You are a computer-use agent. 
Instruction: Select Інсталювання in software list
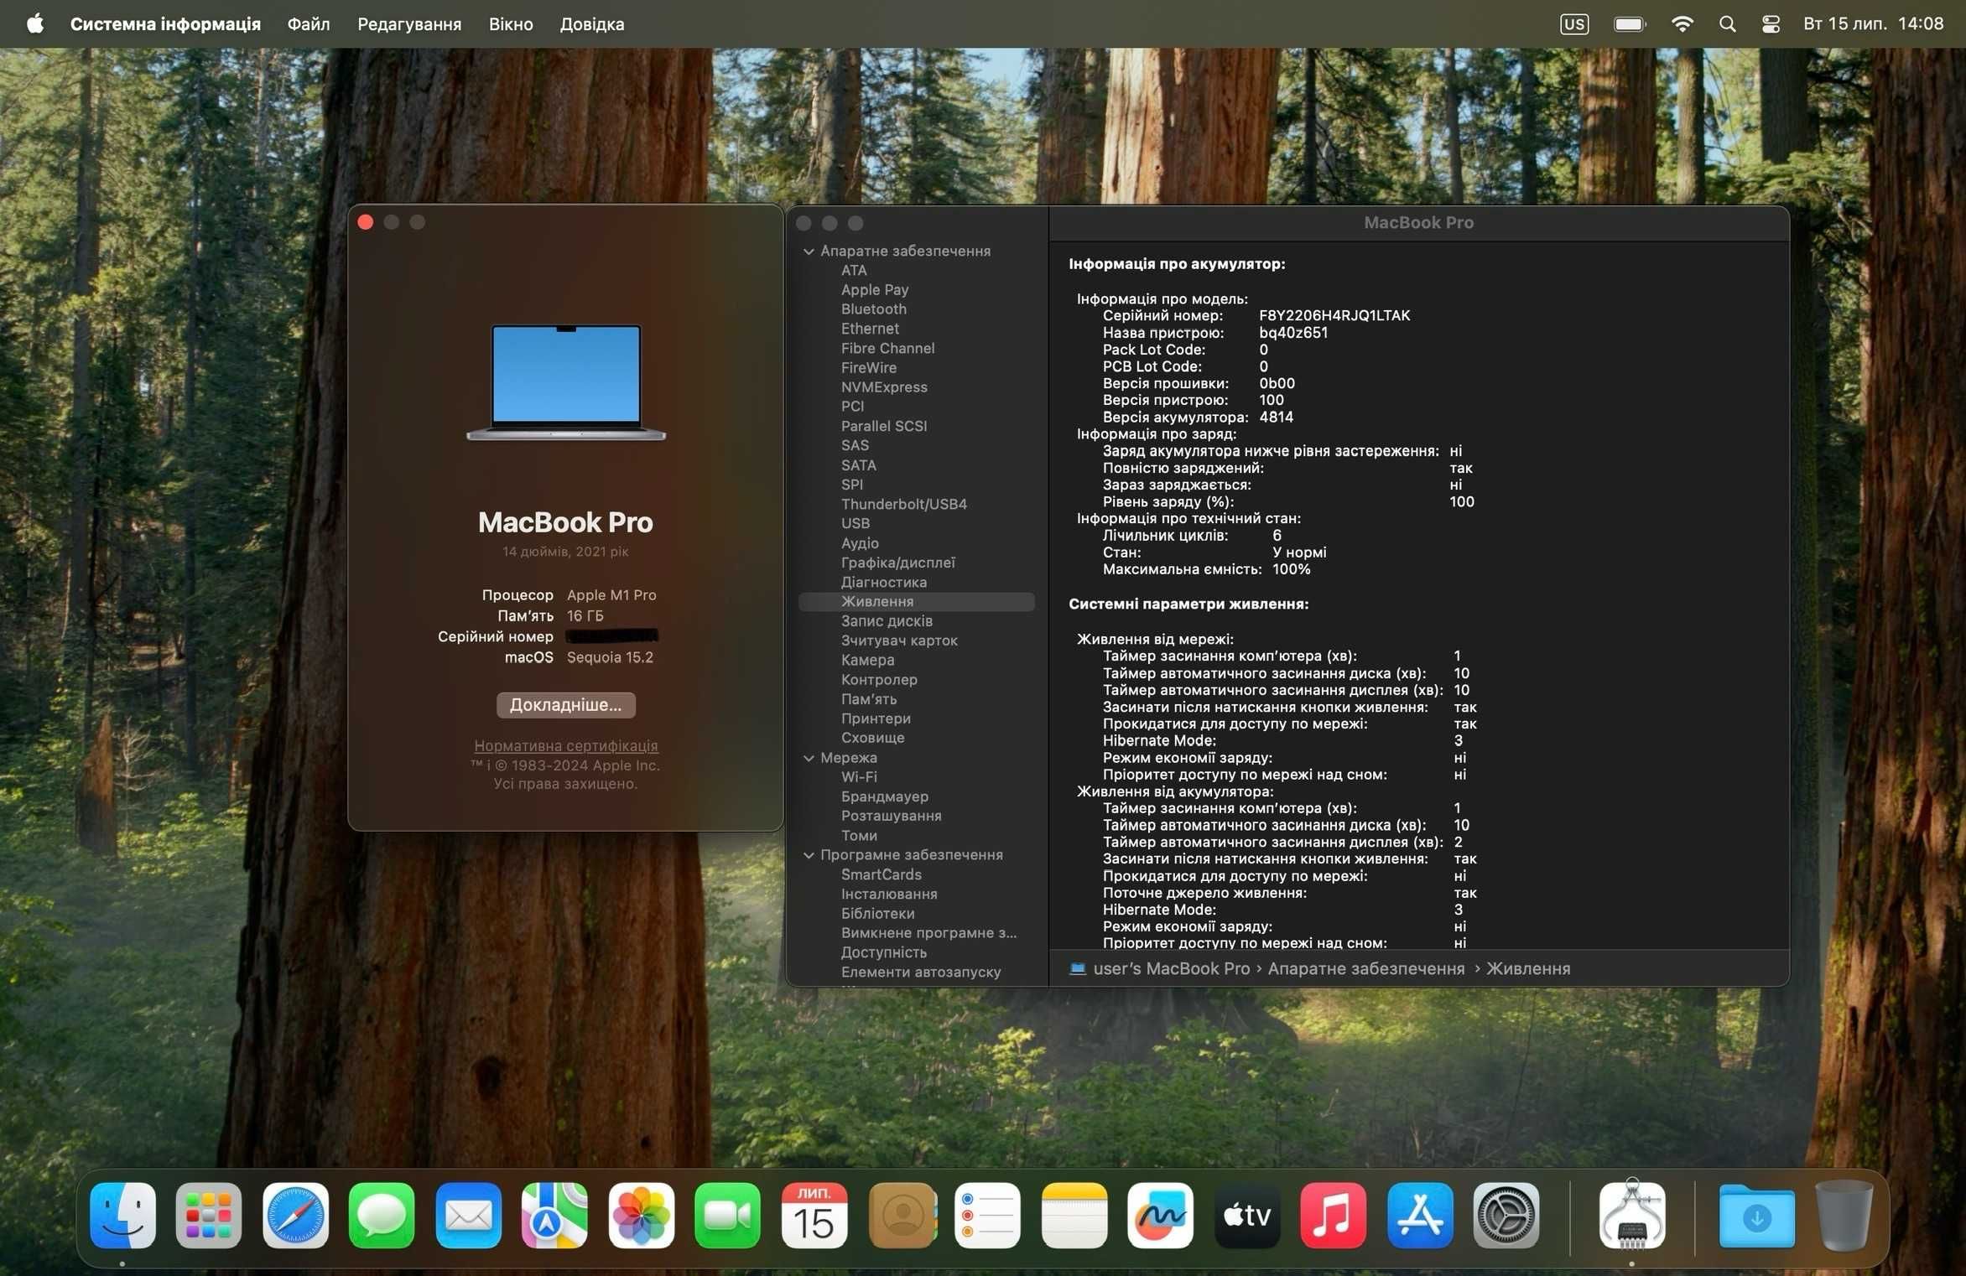click(x=889, y=894)
